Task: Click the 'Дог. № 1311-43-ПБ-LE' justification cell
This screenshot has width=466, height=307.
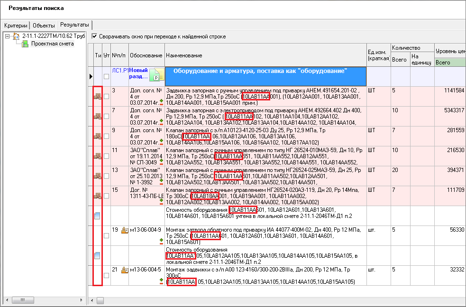Action: pyautogui.click(x=146, y=196)
